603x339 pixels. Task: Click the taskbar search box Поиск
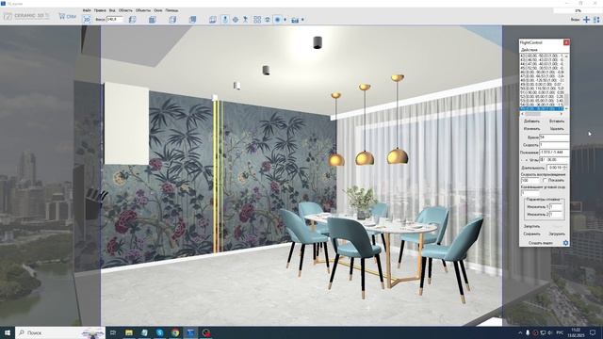(60, 332)
